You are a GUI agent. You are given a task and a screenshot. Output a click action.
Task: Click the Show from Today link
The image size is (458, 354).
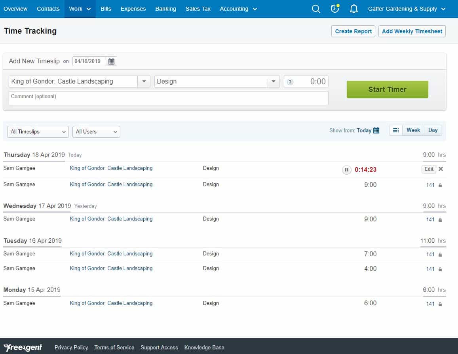[364, 130]
